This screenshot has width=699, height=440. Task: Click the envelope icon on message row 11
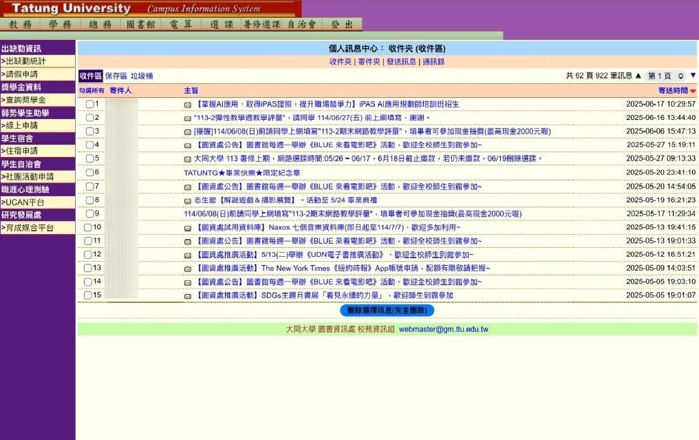[188, 242]
